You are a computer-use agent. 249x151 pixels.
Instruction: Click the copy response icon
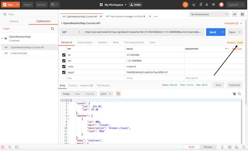pos(234,94)
